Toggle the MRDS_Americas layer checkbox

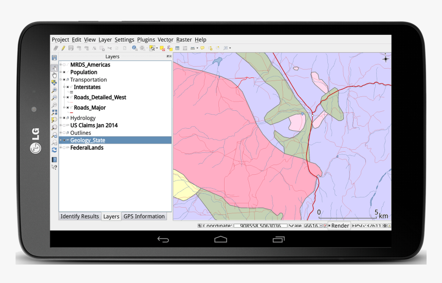tap(64, 65)
